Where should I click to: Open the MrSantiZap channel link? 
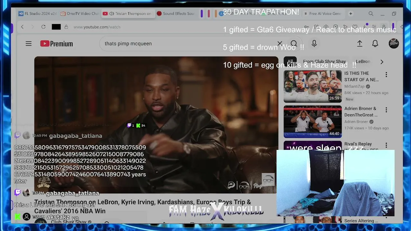[x=354, y=86]
